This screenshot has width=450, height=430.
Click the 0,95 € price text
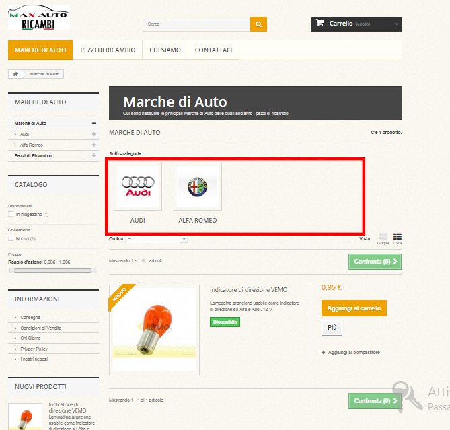click(331, 287)
